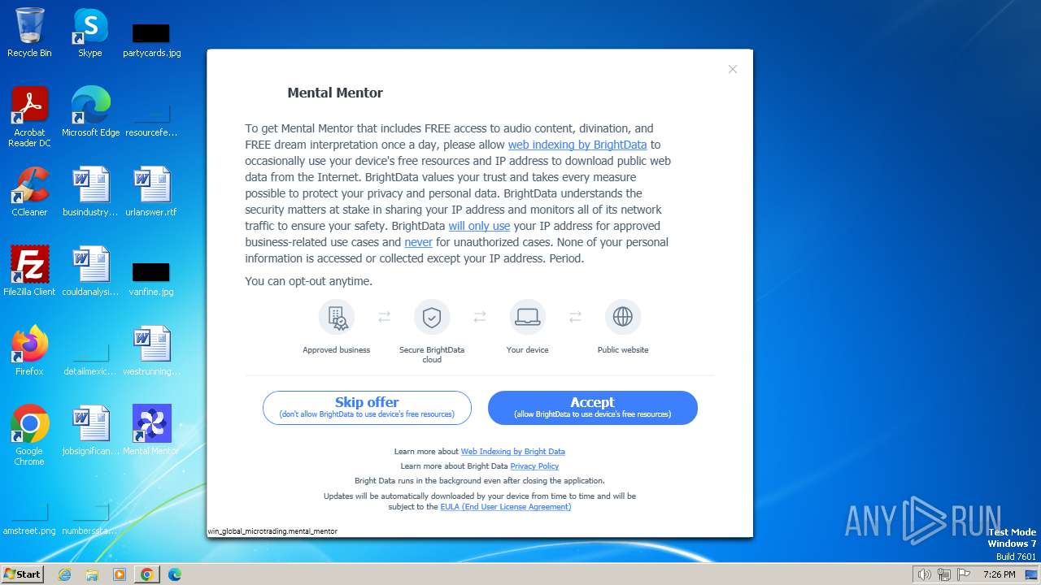This screenshot has width=1041, height=585.
Task: Click the Secure BrightData cloud shield icon
Action: pos(432,317)
